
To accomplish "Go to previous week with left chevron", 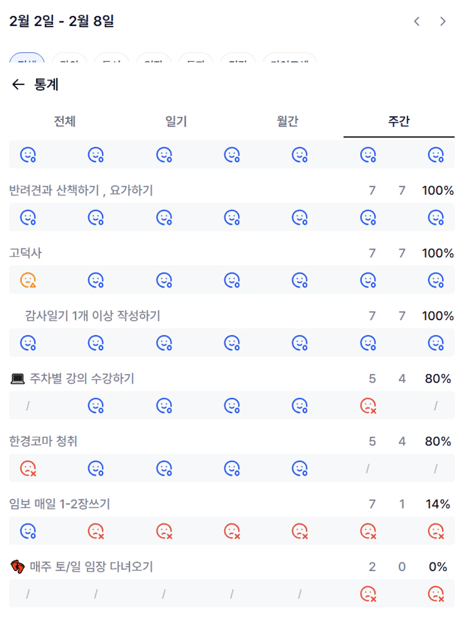I will tap(417, 22).
